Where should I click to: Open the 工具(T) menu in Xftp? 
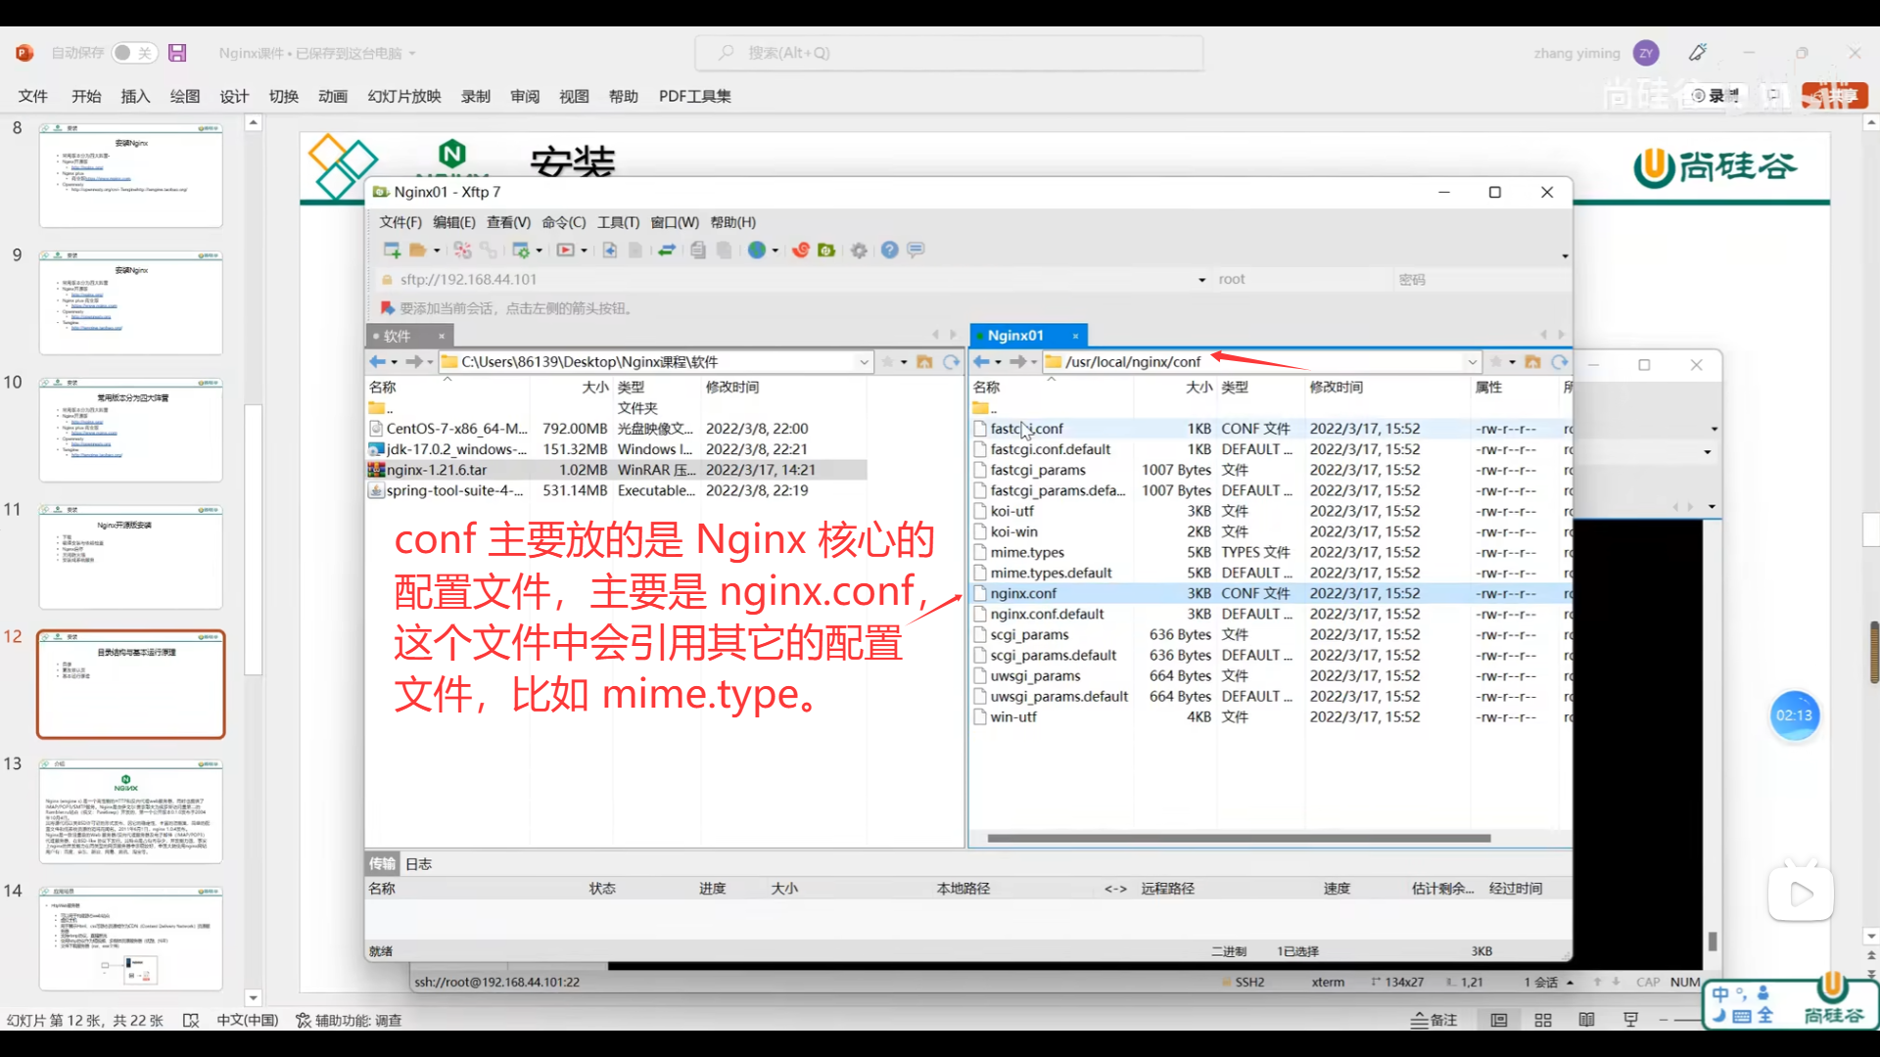click(x=618, y=222)
